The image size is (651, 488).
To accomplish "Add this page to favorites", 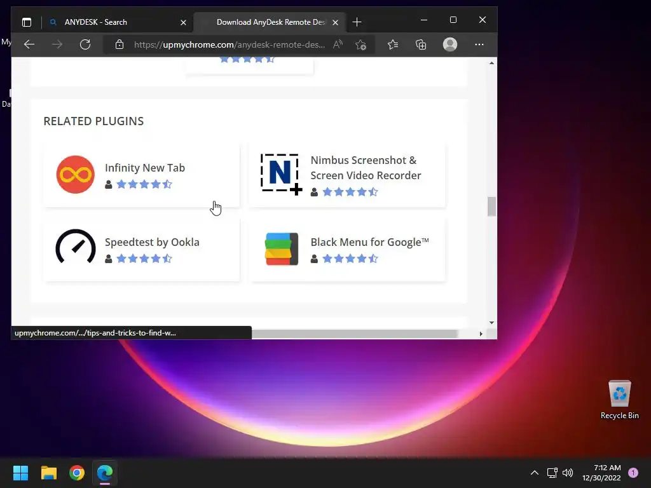I will coord(361,44).
